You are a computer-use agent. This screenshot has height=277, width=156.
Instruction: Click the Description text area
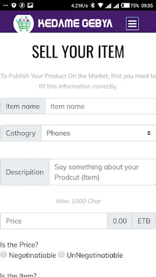[102, 172]
